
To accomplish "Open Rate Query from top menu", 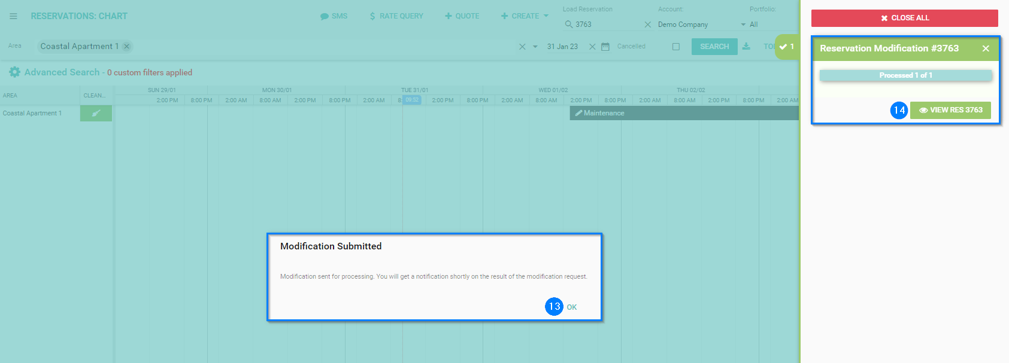I will (x=396, y=16).
